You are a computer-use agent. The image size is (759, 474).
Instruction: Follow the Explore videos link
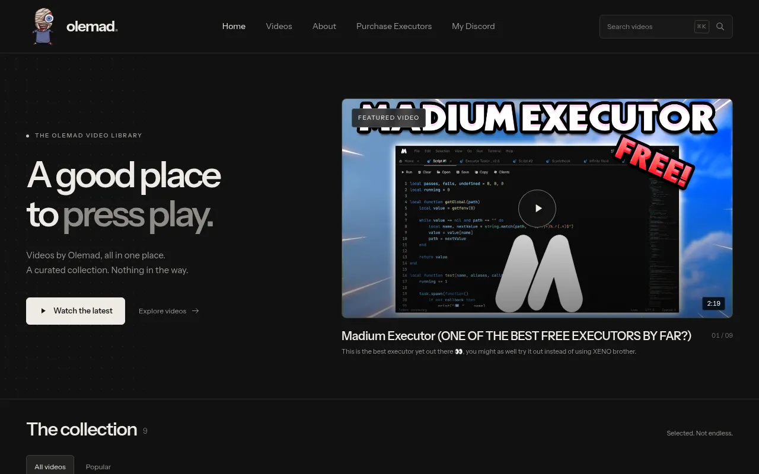[169, 311]
